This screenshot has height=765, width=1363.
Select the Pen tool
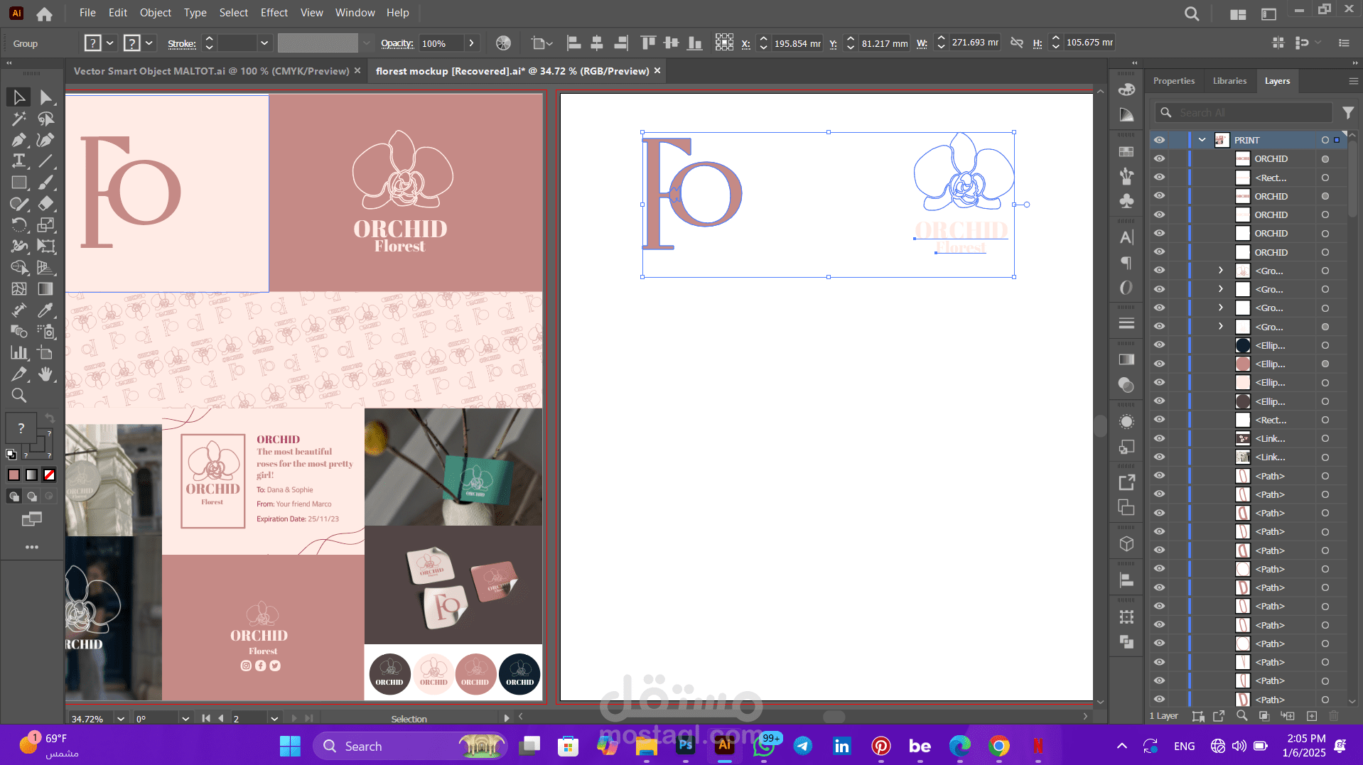tap(19, 140)
